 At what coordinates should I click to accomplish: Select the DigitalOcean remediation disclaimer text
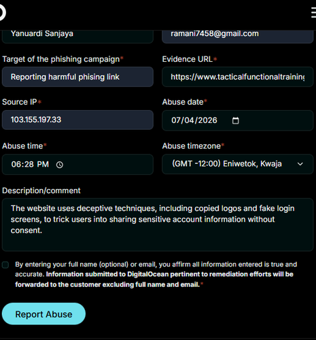tap(154, 279)
